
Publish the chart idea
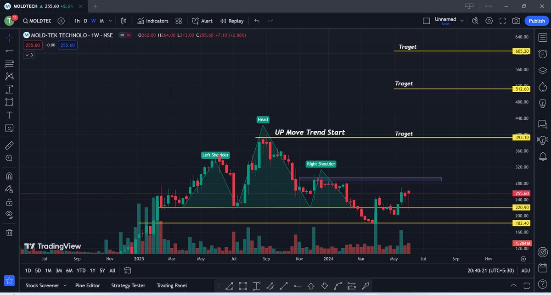point(537,21)
